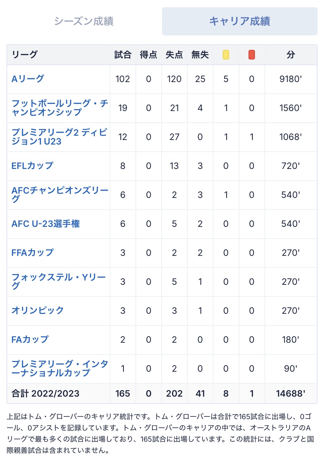Click the 失点 column header
Viewport: 324px width, 461px height.
(x=174, y=55)
